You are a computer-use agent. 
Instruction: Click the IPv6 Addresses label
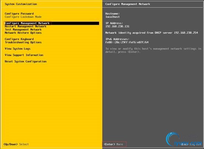(117, 39)
